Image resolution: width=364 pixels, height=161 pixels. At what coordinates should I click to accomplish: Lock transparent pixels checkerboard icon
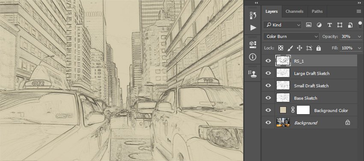coord(280,48)
